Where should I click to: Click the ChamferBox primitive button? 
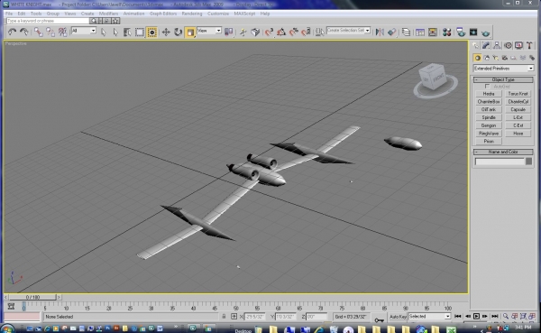coord(489,102)
